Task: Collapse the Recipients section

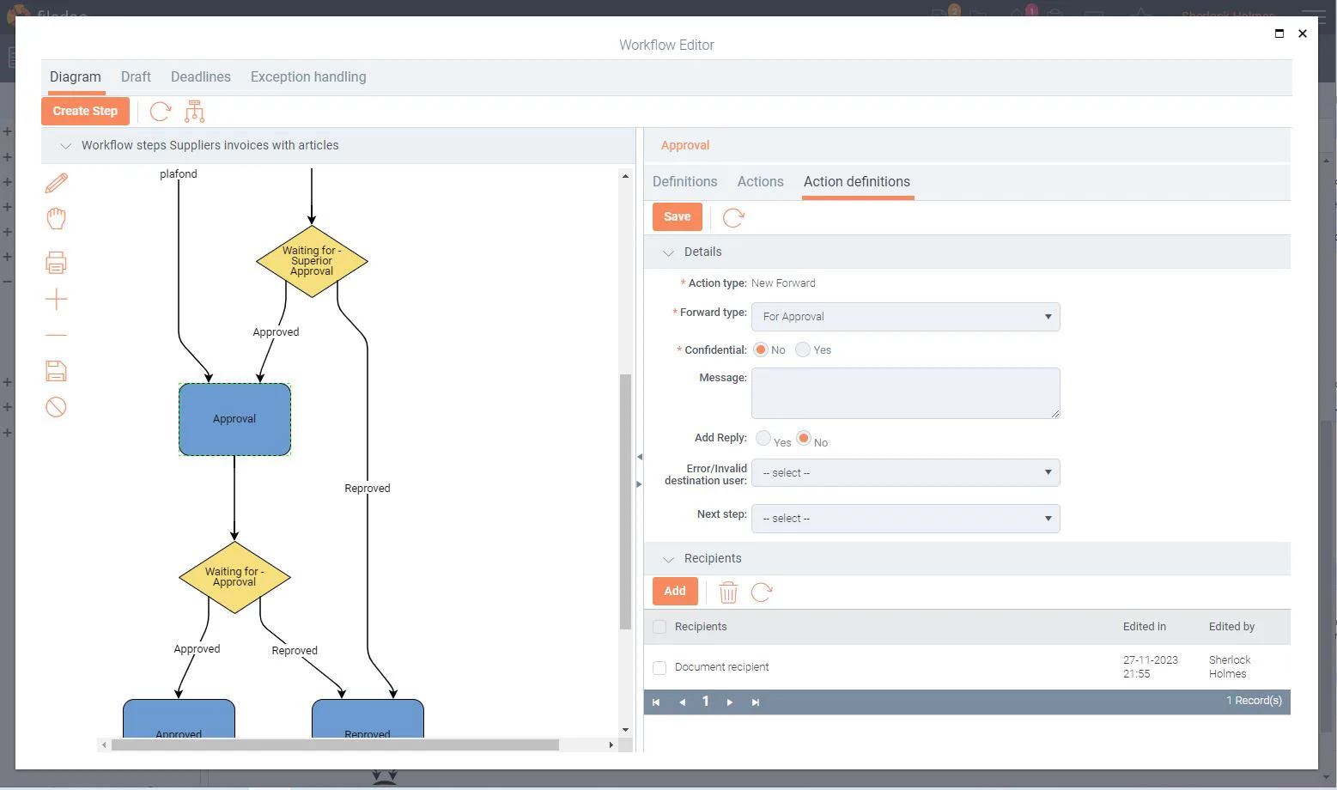Action: 668,559
